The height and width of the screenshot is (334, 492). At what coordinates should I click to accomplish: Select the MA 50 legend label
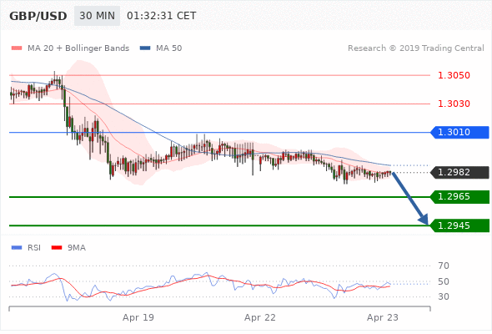pyautogui.click(x=168, y=48)
